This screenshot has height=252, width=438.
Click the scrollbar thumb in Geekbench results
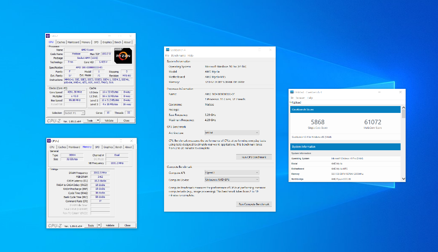click(x=403, y=114)
